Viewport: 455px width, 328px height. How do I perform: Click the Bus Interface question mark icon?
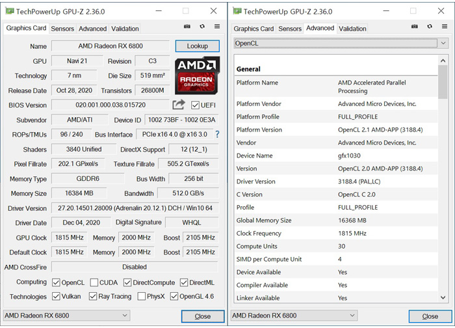pyautogui.click(x=217, y=134)
